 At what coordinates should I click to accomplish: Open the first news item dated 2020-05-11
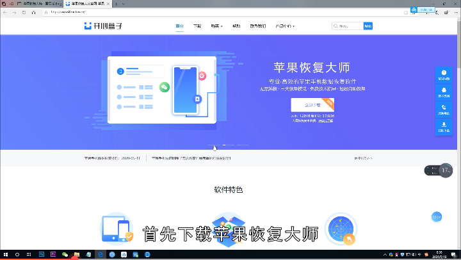(112, 158)
